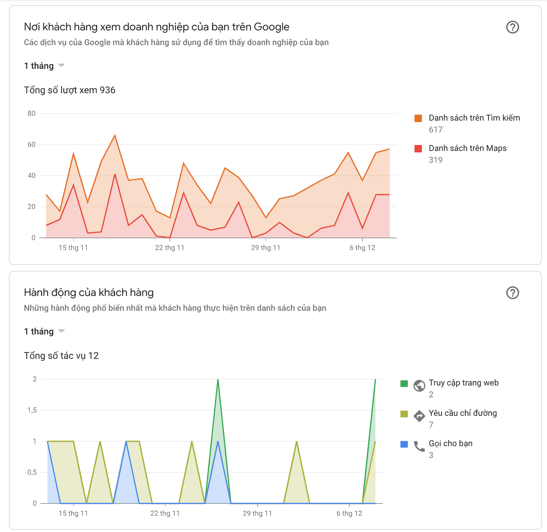Click the olive Yêu cầu chỉ đường swatch
This screenshot has height=532, width=547.
(404, 414)
